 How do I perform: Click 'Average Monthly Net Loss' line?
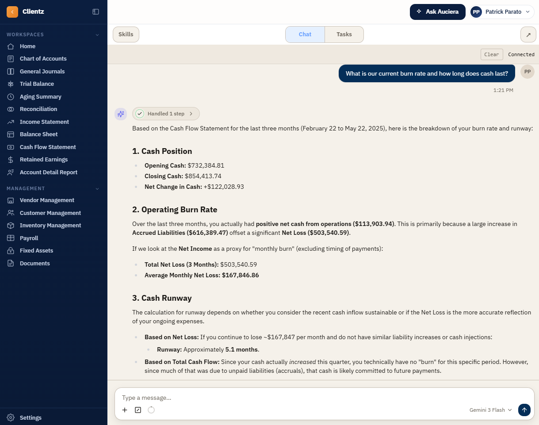[x=202, y=275]
